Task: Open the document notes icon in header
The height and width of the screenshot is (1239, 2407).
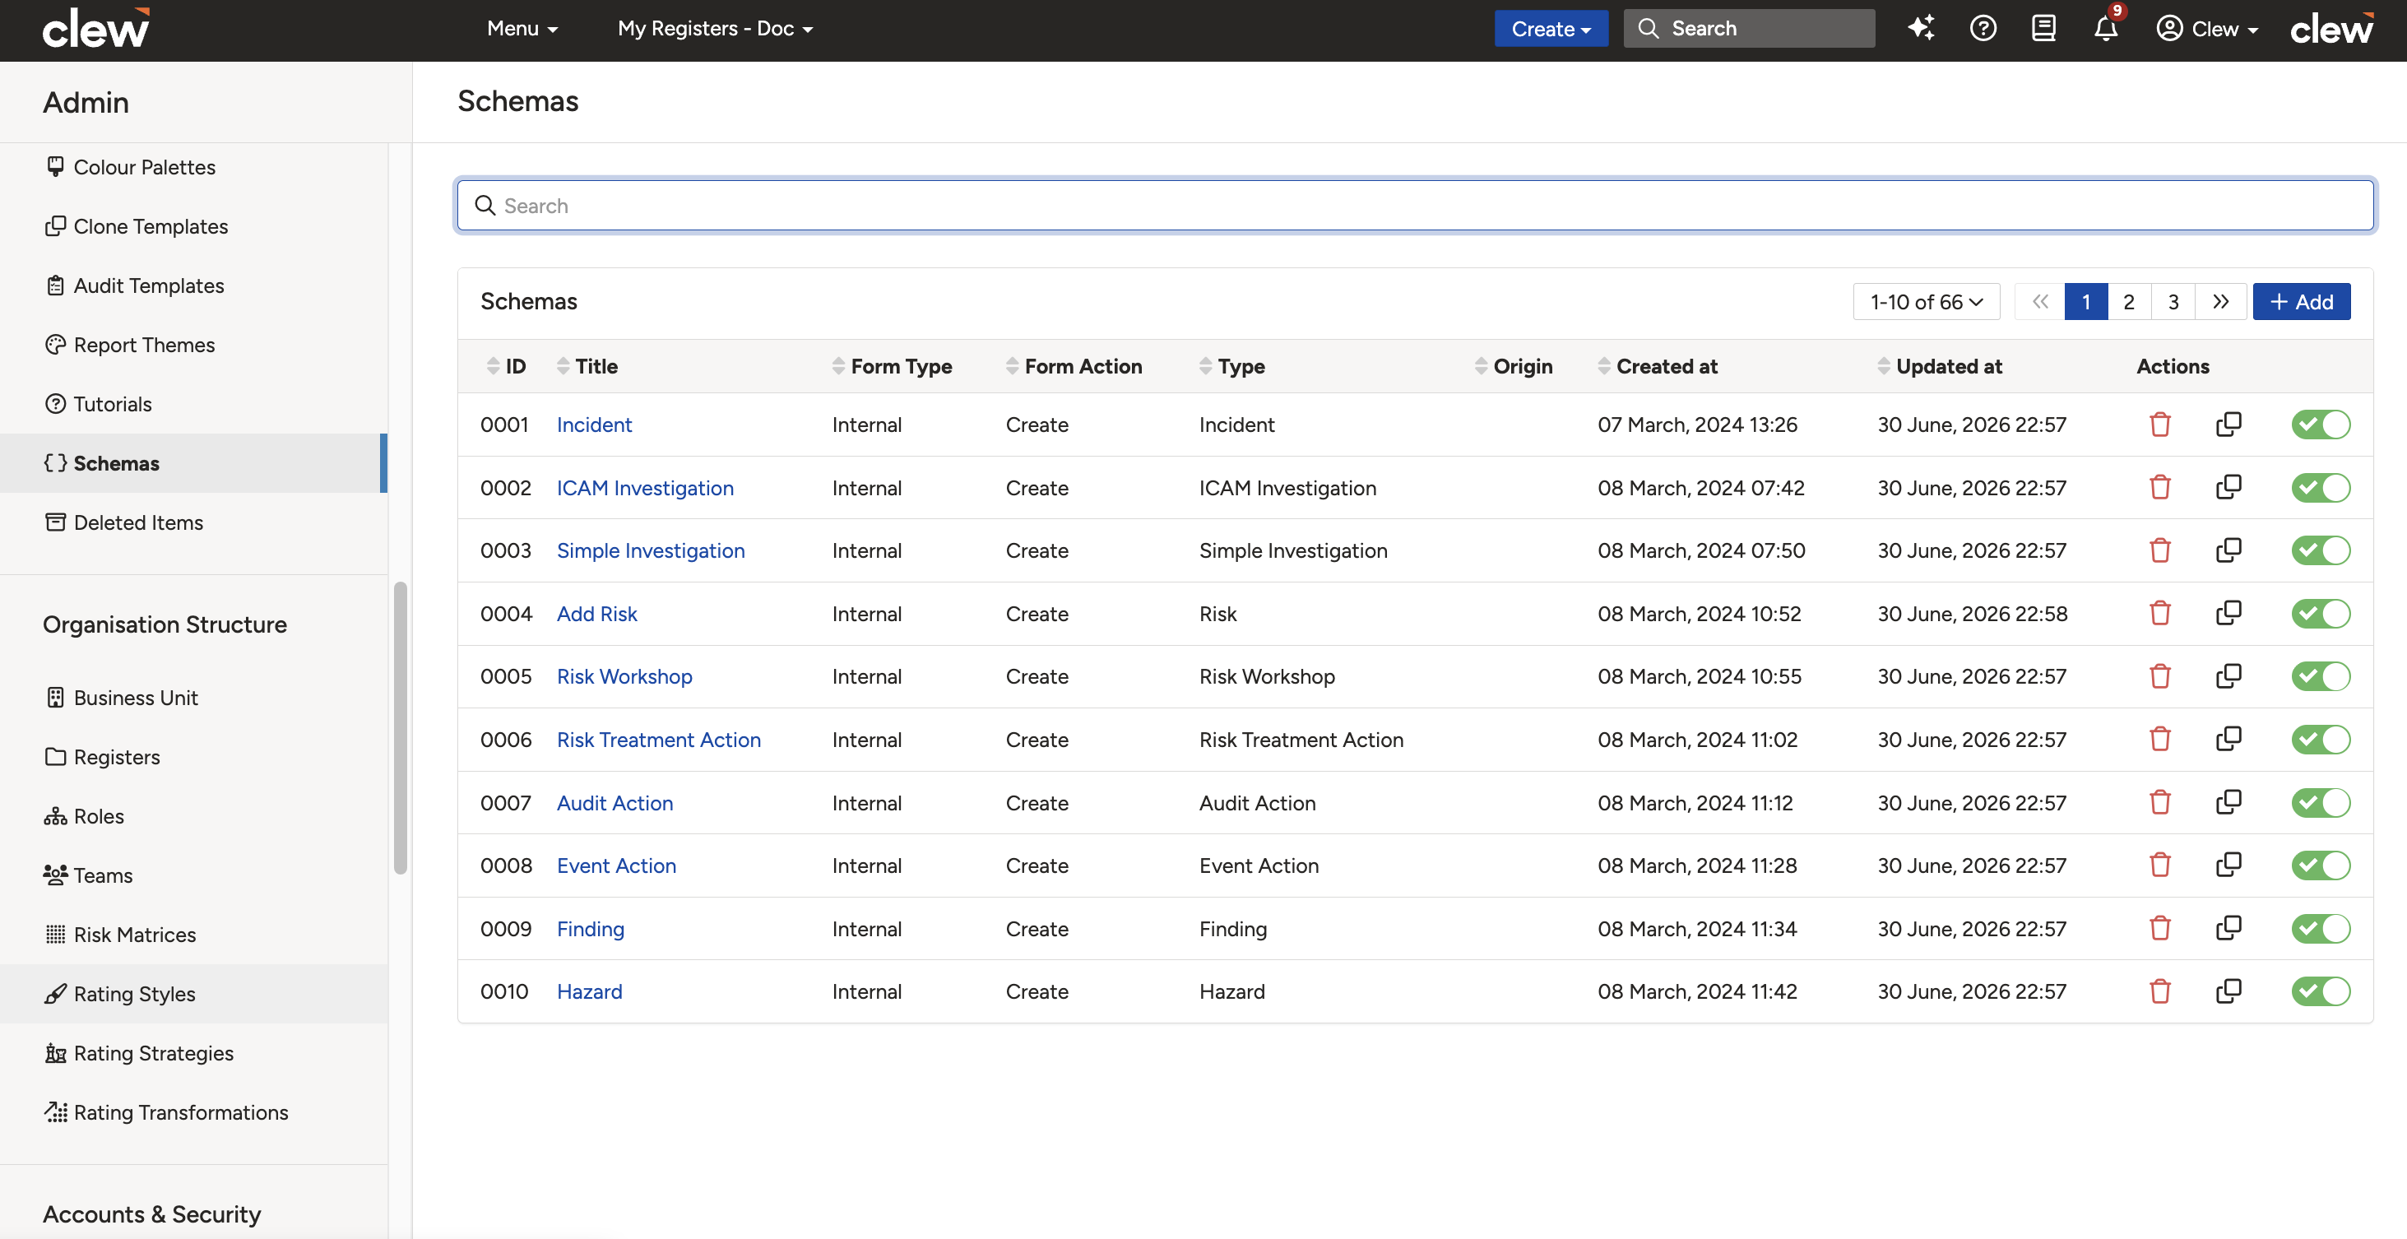Action: point(2043,28)
